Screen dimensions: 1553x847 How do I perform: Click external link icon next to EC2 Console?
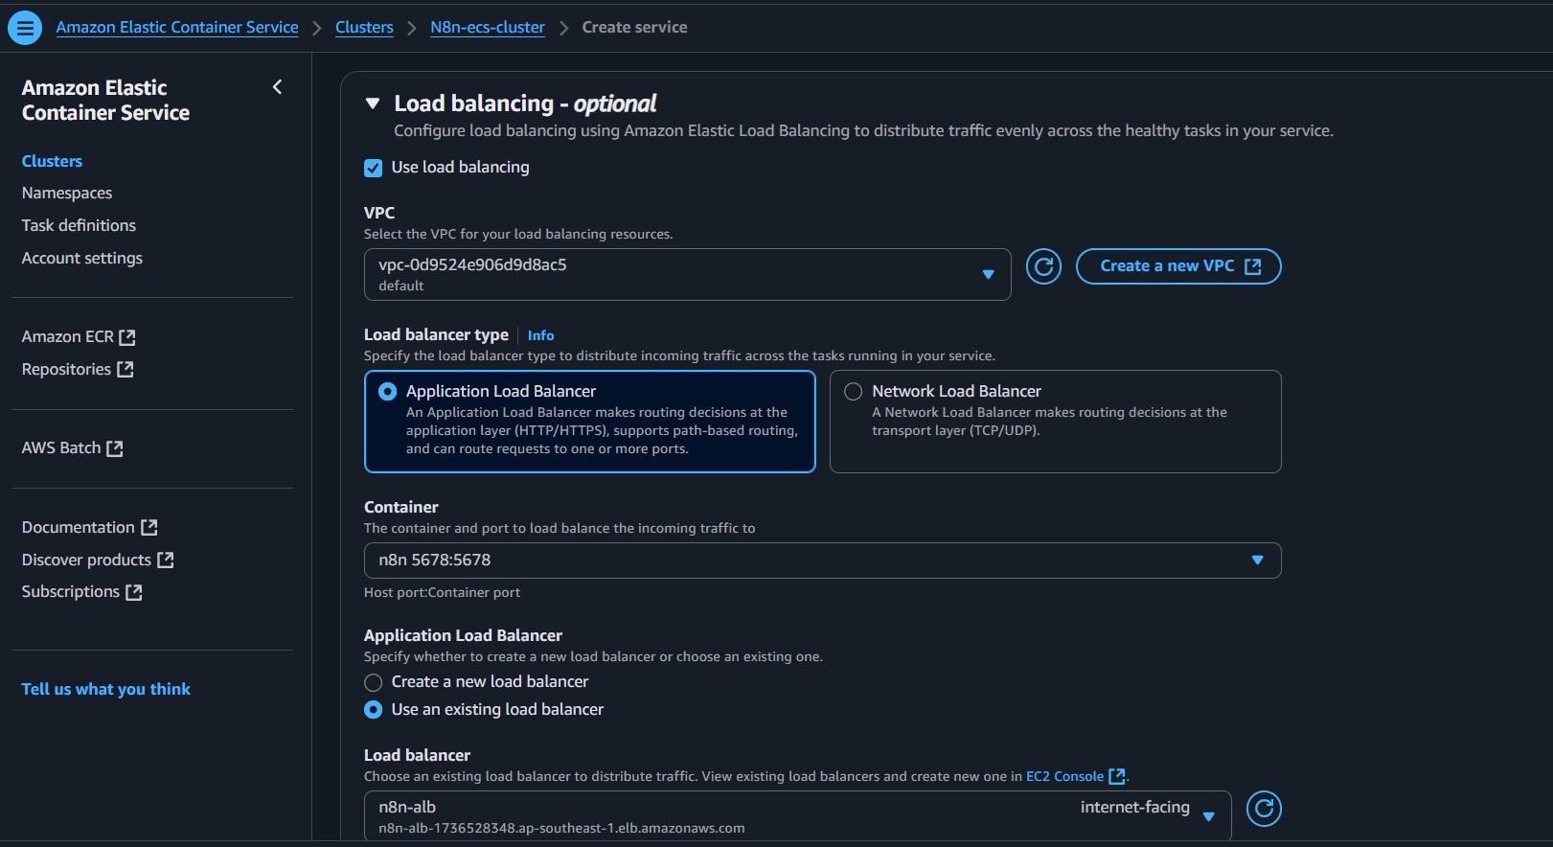1116,777
